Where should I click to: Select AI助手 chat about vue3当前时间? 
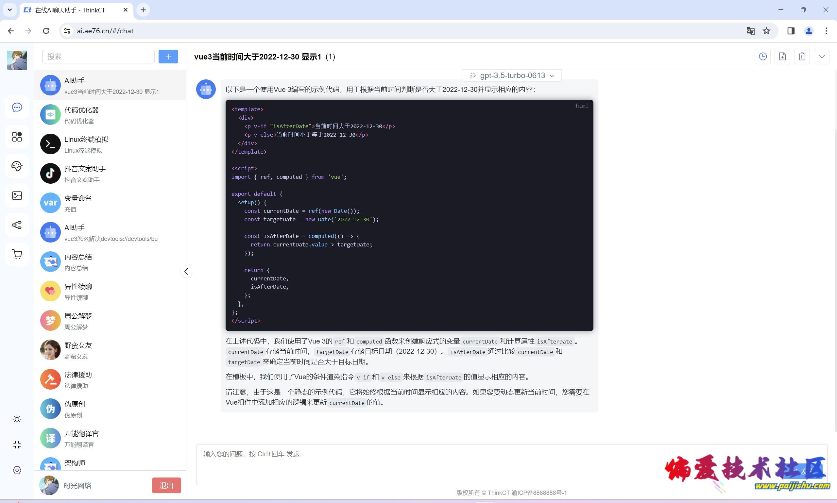coord(110,85)
